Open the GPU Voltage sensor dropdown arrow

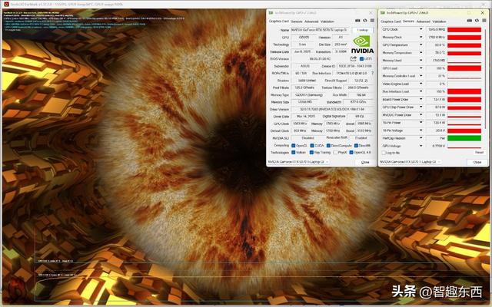point(421,146)
